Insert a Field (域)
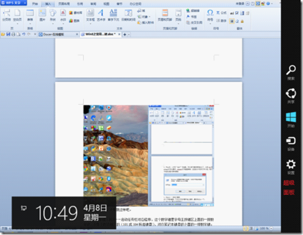This screenshot has height=235, width=303. (141, 10)
